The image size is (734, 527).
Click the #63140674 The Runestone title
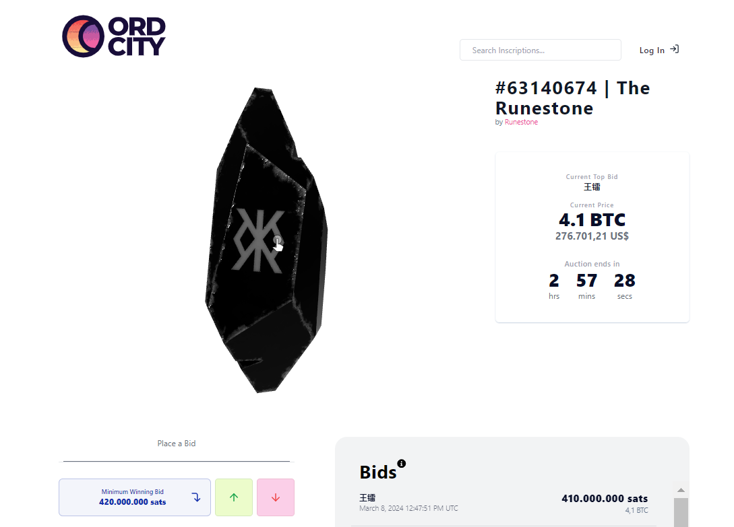pyautogui.click(x=572, y=98)
